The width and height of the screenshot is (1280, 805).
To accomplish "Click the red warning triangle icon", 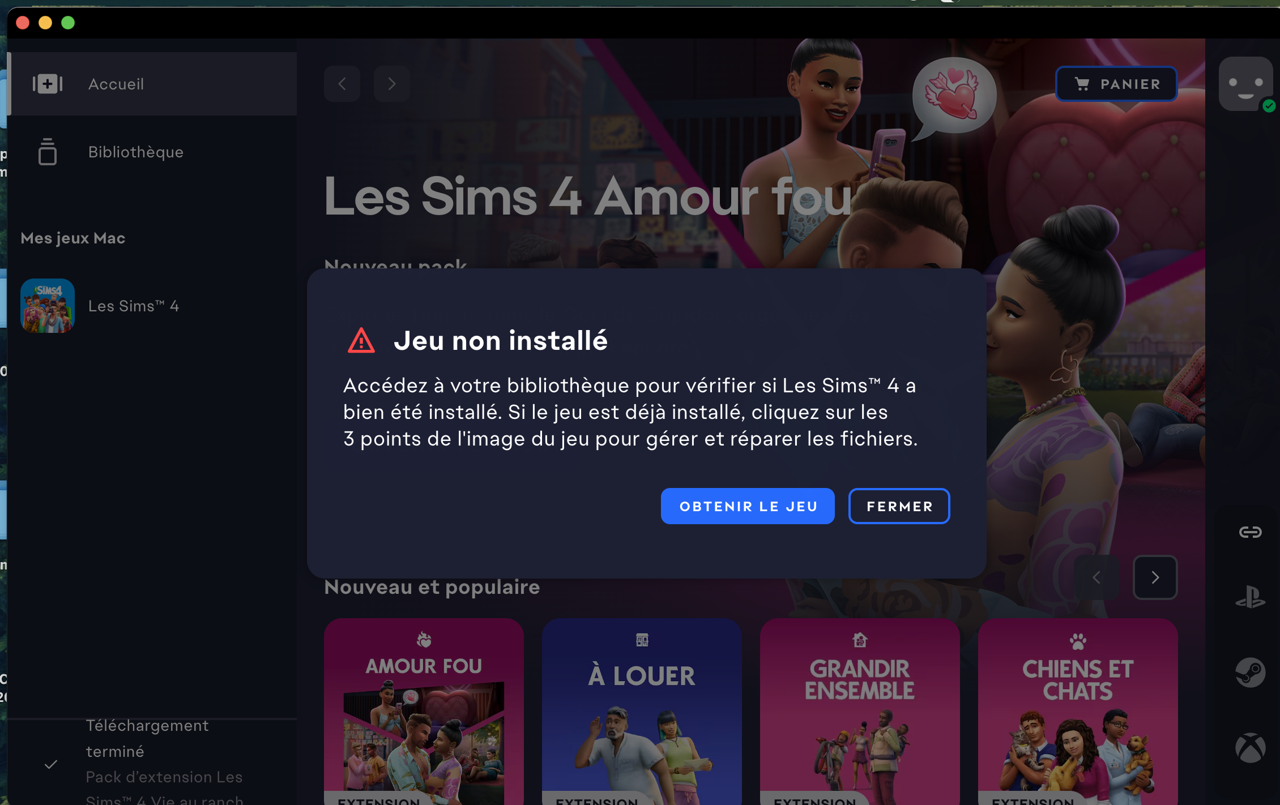I will (x=361, y=341).
